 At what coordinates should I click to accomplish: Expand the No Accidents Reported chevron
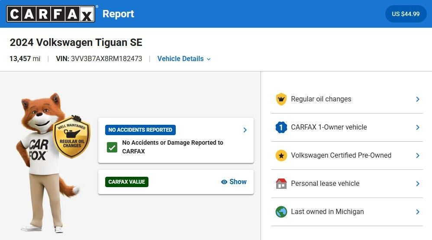[x=245, y=130]
